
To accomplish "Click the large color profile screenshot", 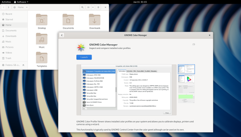I will click(x=126, y=90).
